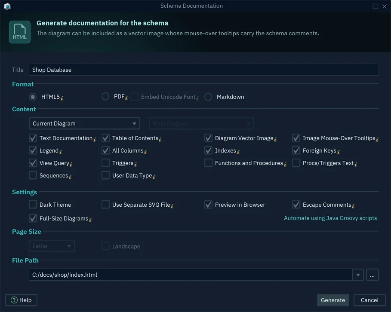Click info icon beside Legend

coord(61,152)
